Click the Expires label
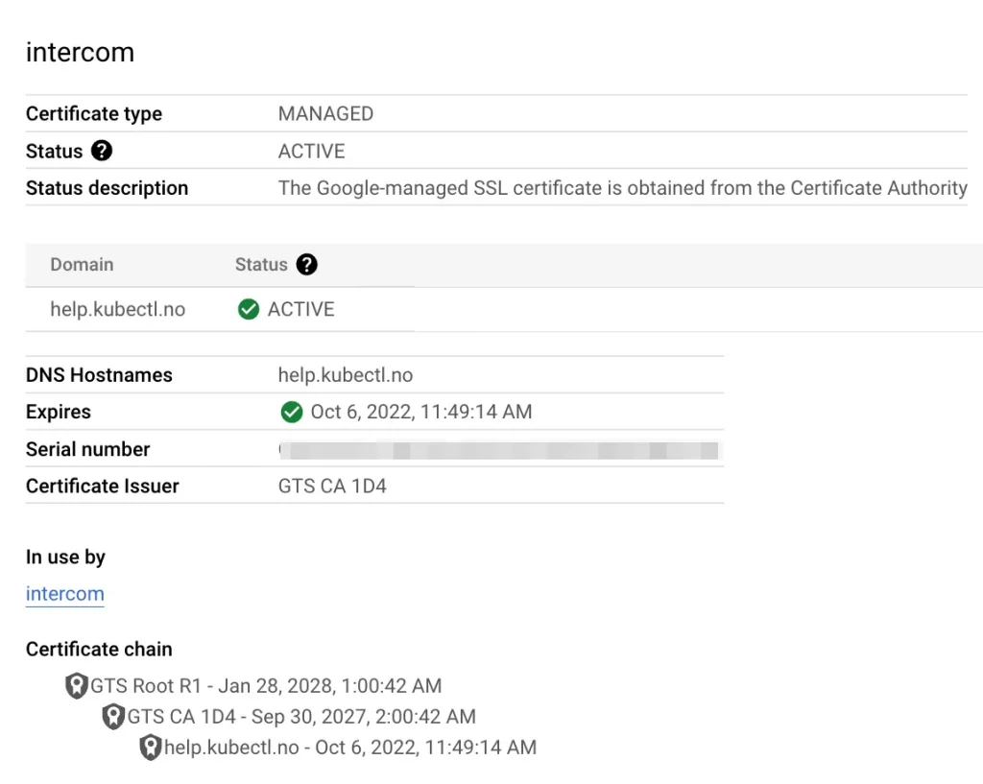Viewport: 983px width, 784px height. [x=59, y=412]
